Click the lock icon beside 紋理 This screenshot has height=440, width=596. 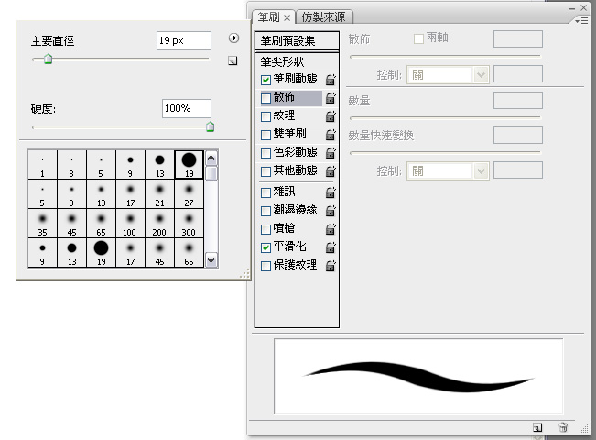tap(331, 116)
